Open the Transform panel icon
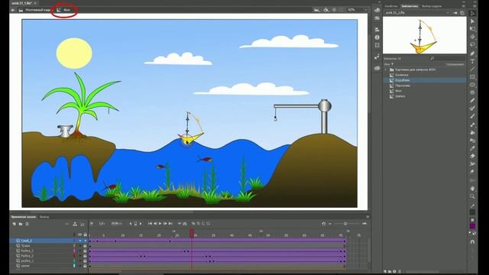Viewport: 489px width, 275px height. click(377, 45)
